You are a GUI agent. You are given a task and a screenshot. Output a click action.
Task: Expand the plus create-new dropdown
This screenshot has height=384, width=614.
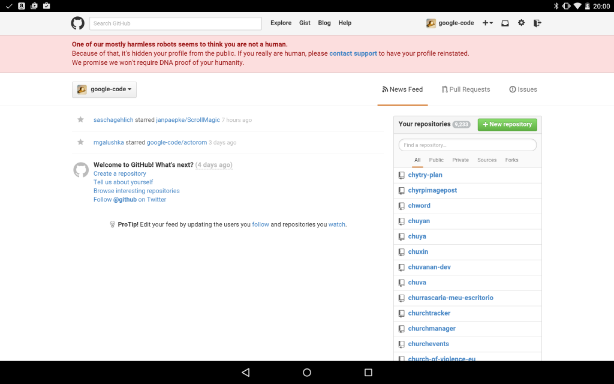(487, 23)
